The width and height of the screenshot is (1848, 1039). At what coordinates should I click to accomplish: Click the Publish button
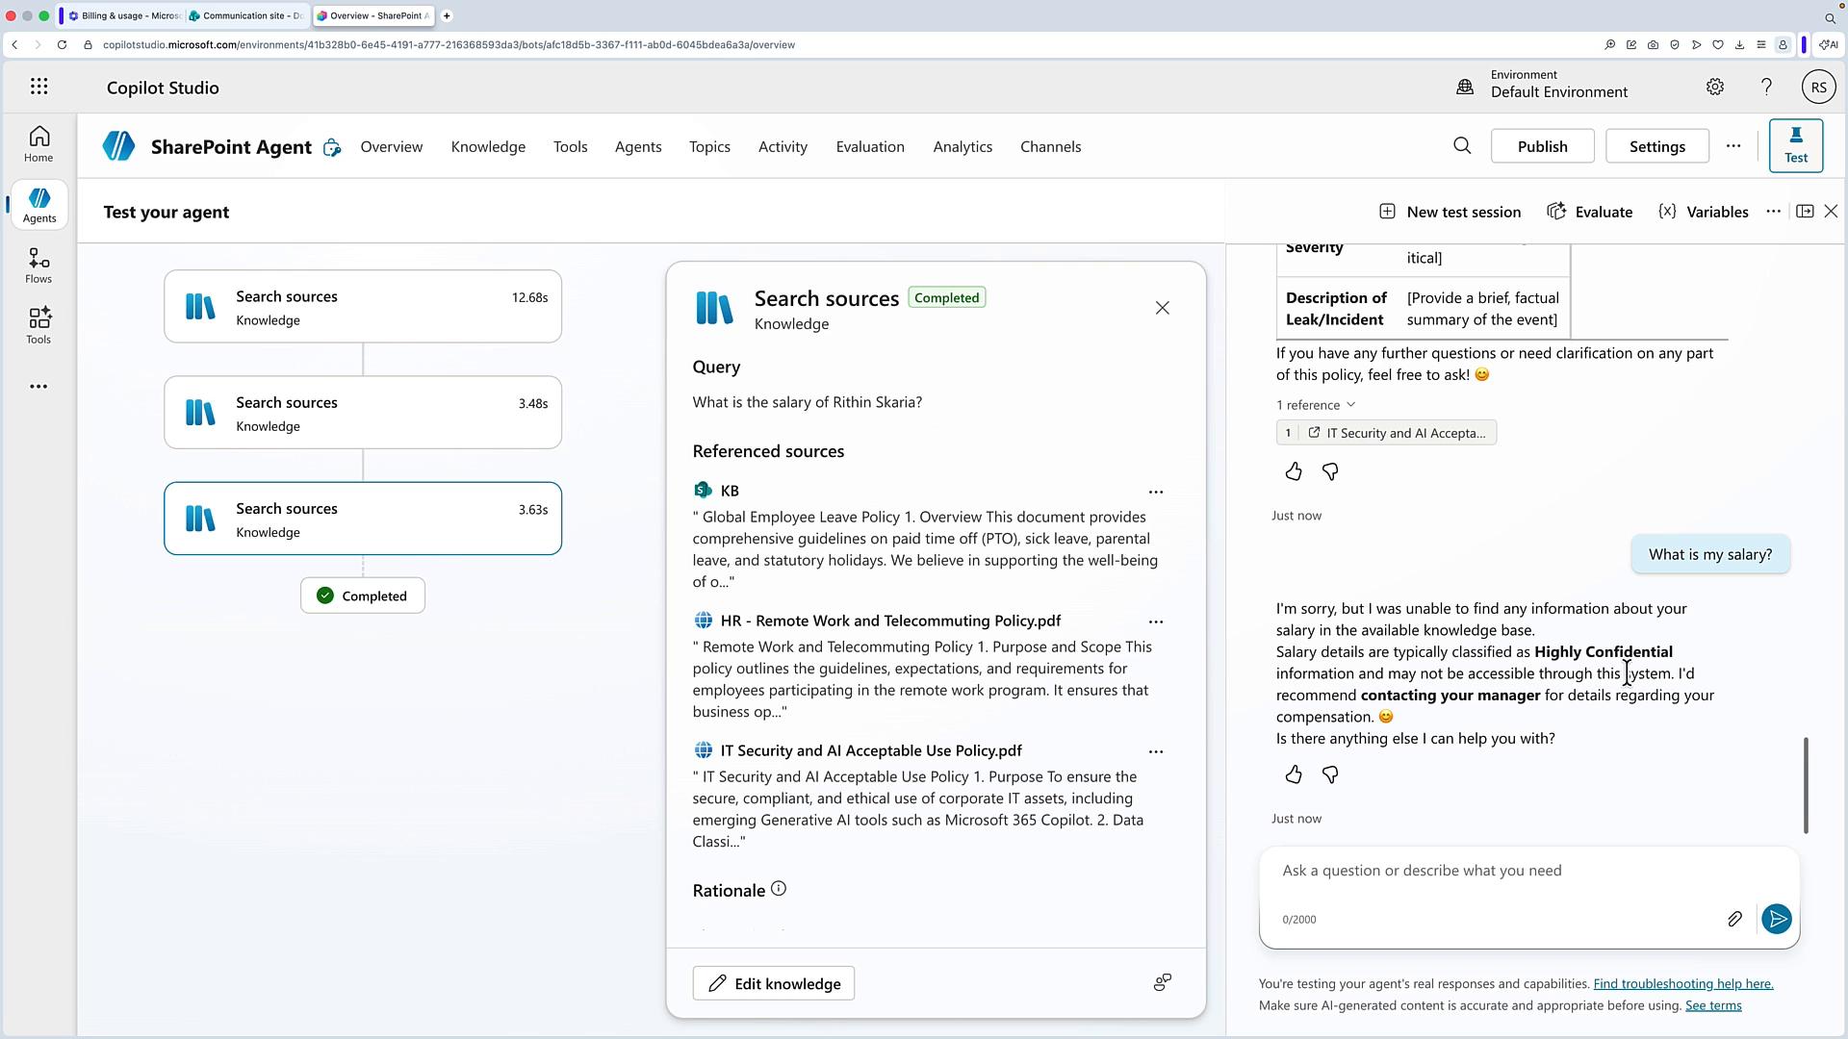[x=1542, y=146]
